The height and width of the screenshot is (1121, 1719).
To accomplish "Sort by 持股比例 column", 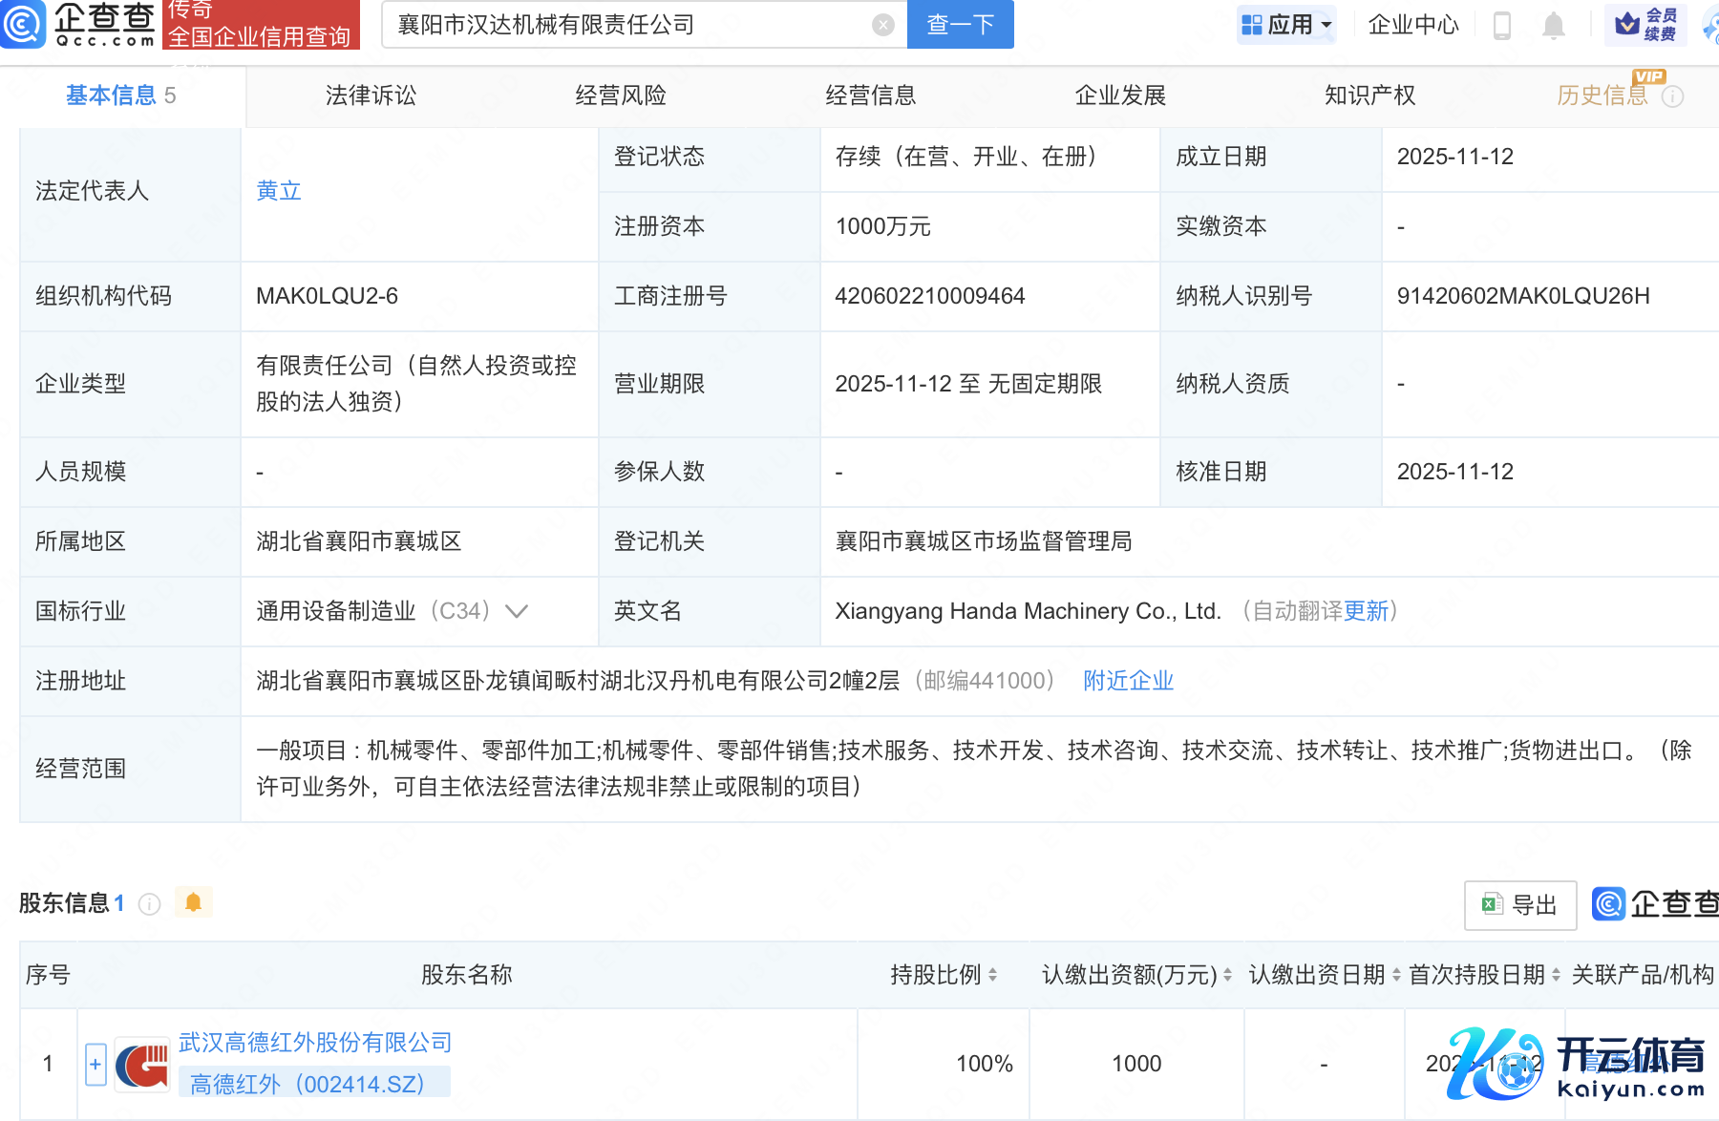I will [992, 975].
